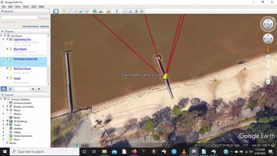Show historical imagery toolbar button
277x156 pixels.
[95, 11]
